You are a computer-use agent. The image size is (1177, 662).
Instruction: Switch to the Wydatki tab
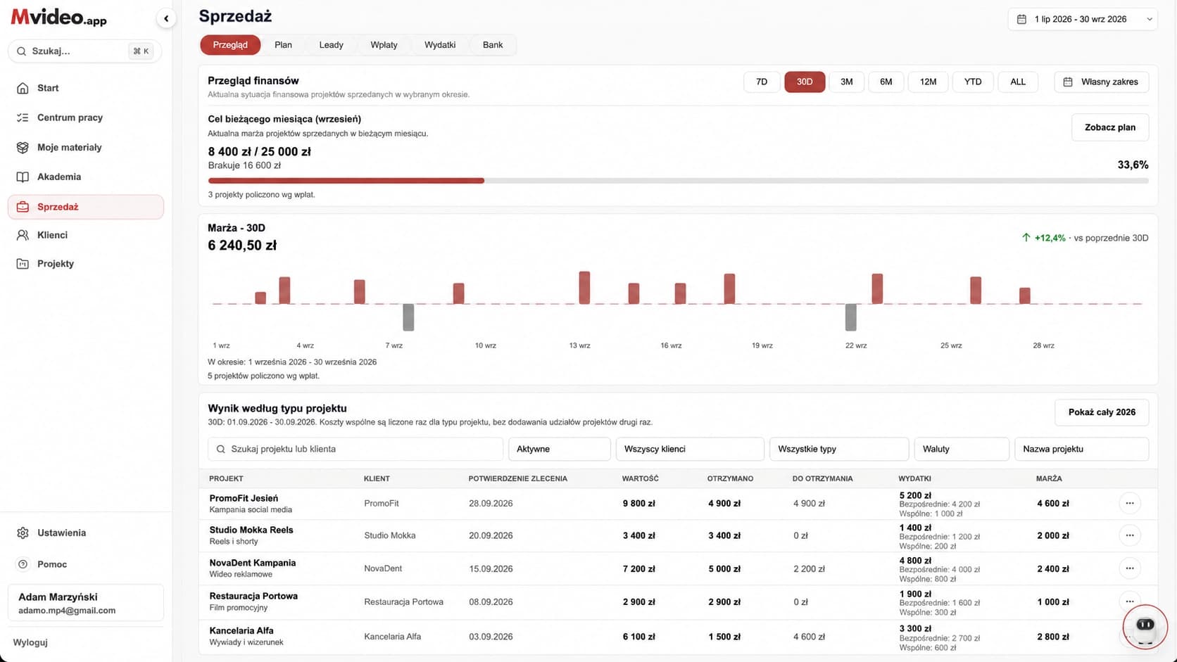[x=440, y=45]
